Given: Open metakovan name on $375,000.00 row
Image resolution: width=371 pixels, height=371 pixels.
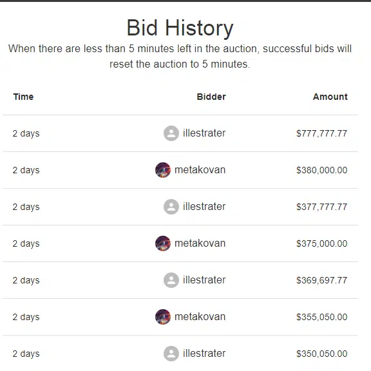Looking at the screenshot, I should [200, 243].
